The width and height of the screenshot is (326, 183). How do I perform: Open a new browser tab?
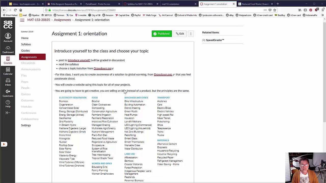click(278, 4)
